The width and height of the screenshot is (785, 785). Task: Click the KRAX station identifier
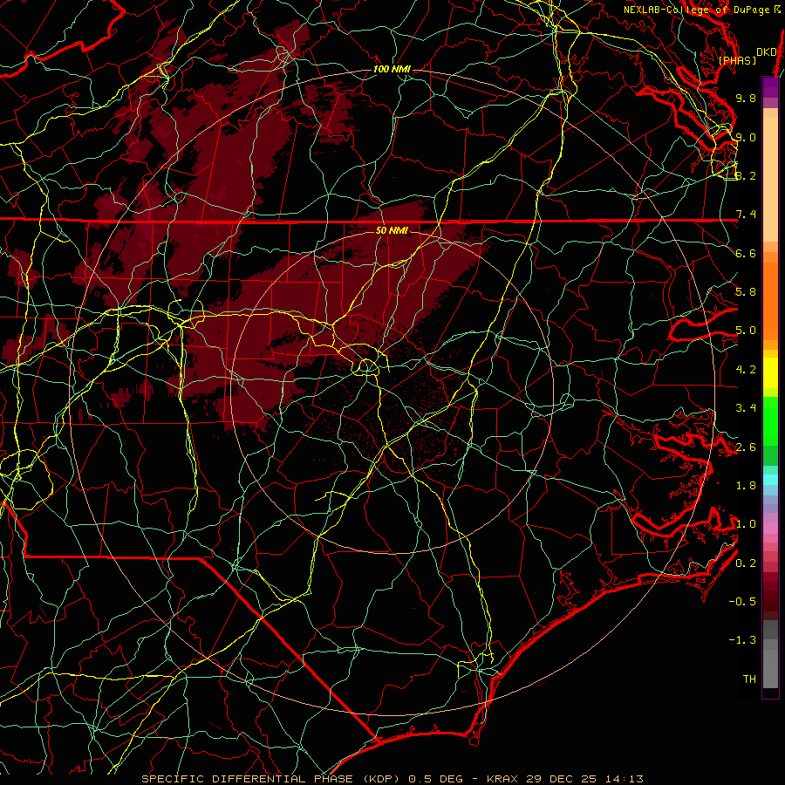pos(503,779)
